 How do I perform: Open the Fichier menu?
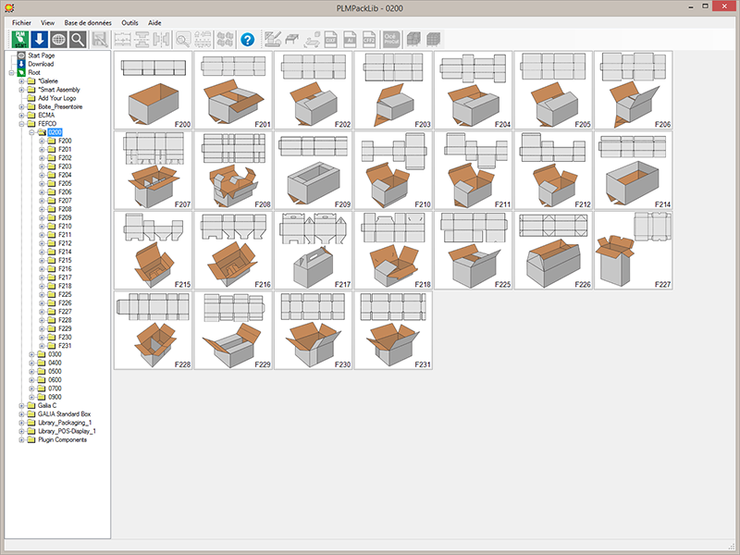(x=21, y=21)
